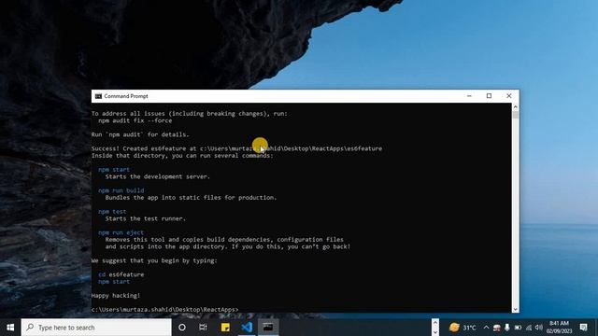Click 'Starts the development server.' text
Viewport: 598px width, 336px height.
point(158,176)
